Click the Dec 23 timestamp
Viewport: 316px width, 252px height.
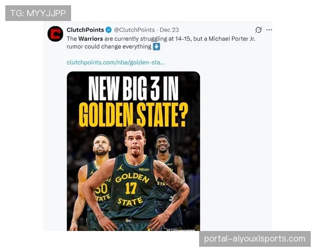[169, 30]
